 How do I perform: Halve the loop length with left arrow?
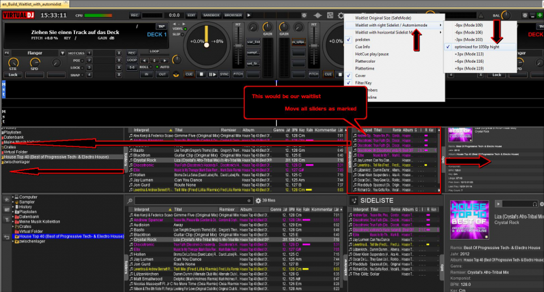pyautogui.click(x=144, y=61)
